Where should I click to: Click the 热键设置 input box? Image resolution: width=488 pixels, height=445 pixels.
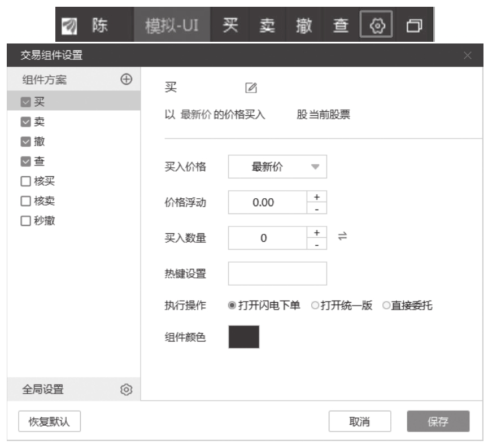(x=277, y=273)
